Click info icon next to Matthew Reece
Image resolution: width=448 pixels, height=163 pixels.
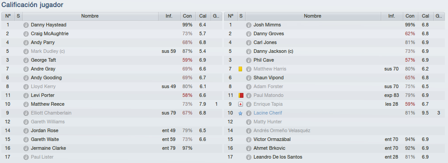[x=26, y=104]
